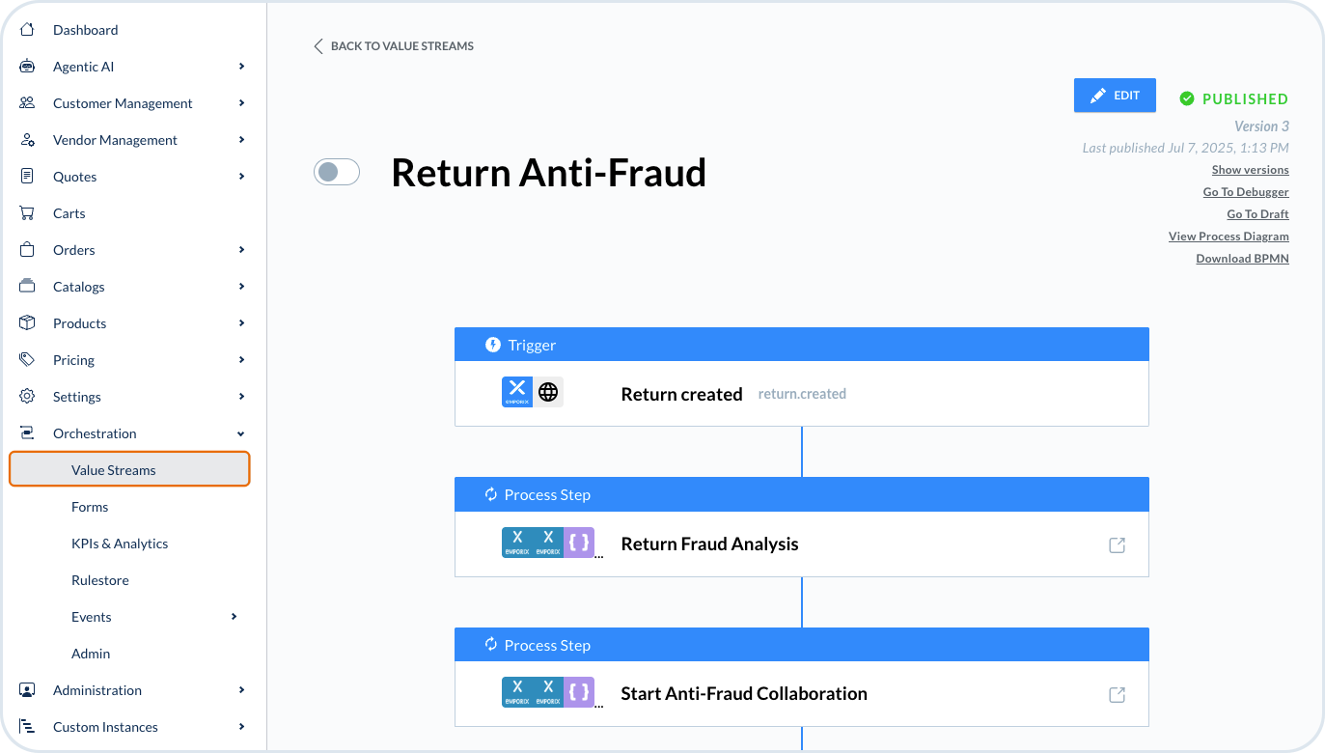Open Start Anti-Fraud Collaboration external link icon

[1117, 695]
